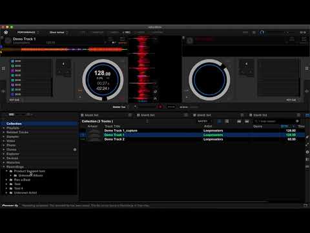Expand the Related Tracks tree node
The height and width of the screenshot is (233, 310).
click(x=4, y=132)
